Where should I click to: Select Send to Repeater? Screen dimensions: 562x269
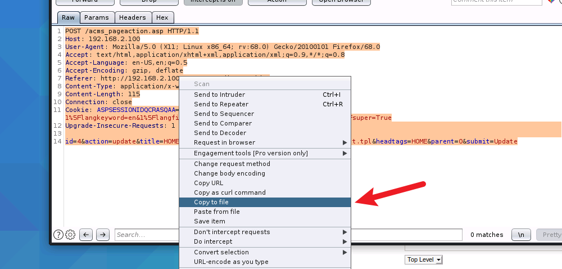[221, 104]
